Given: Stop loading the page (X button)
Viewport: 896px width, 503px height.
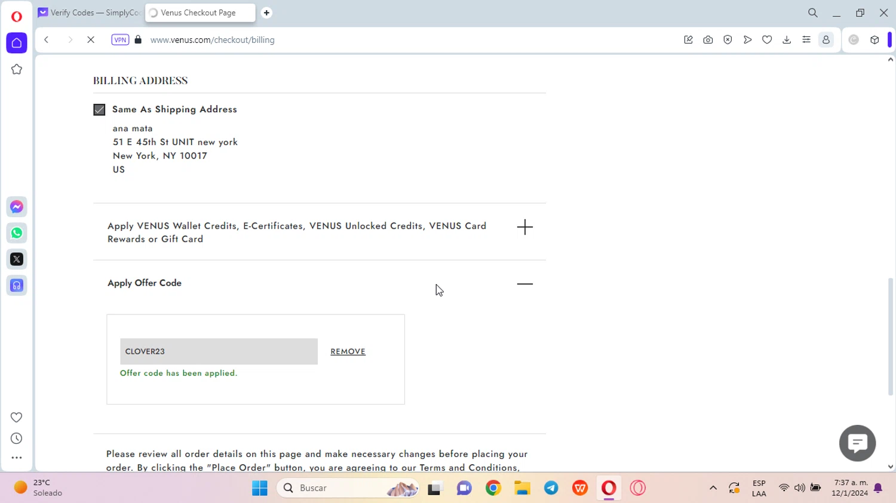Looking at the screenshot, I should [x=91, y=40].
